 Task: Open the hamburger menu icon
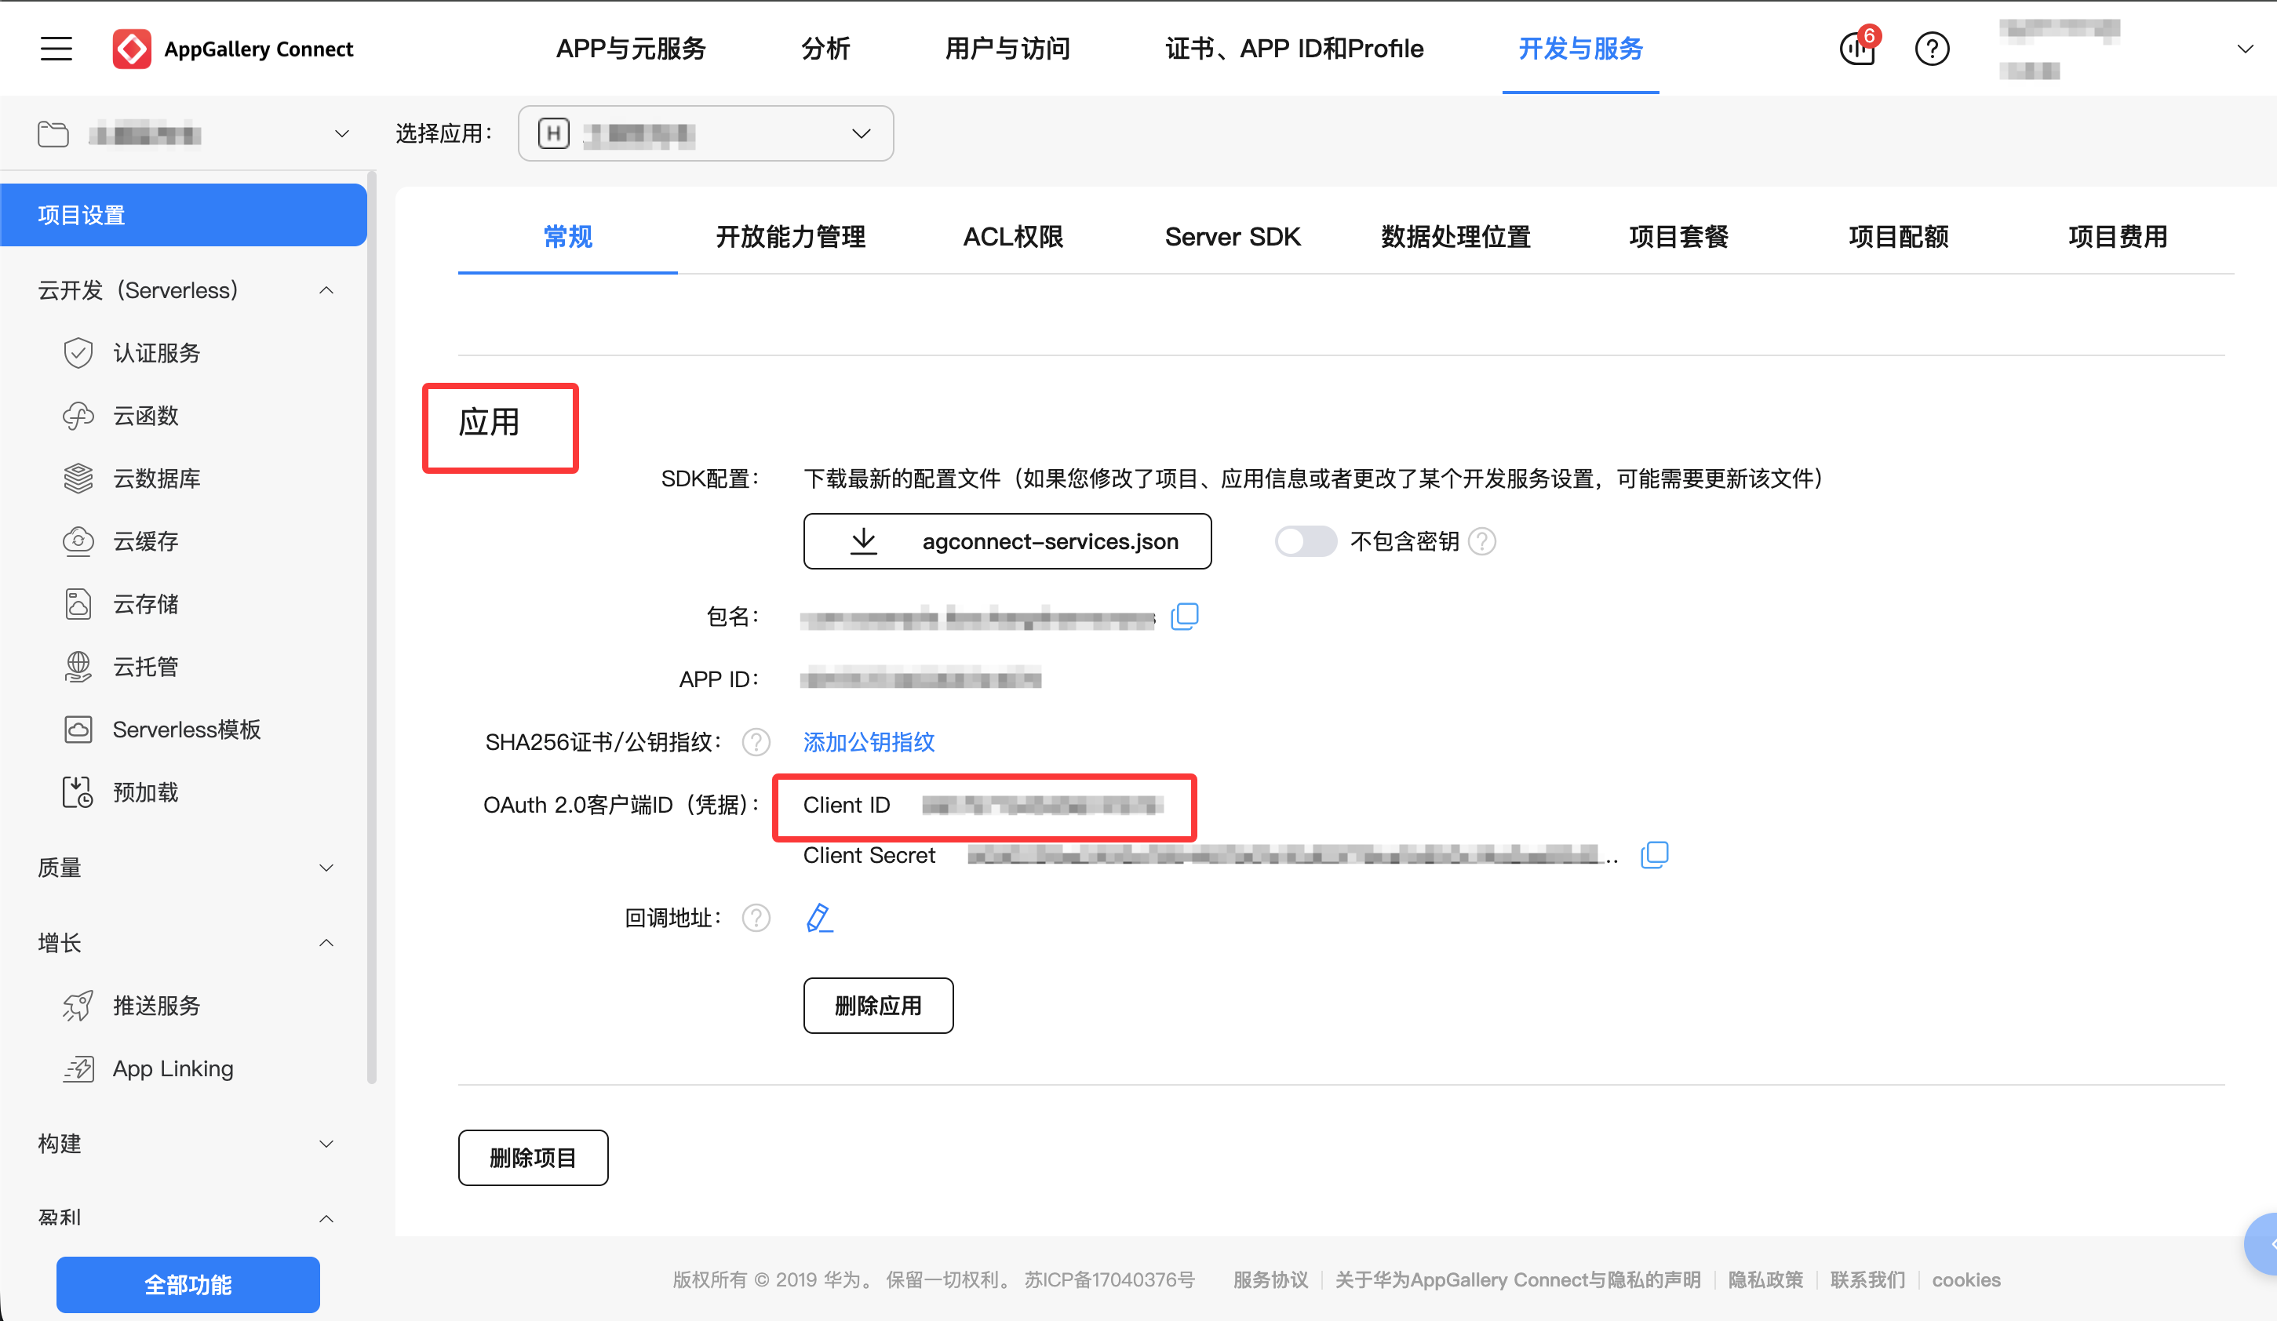point(56,49)
